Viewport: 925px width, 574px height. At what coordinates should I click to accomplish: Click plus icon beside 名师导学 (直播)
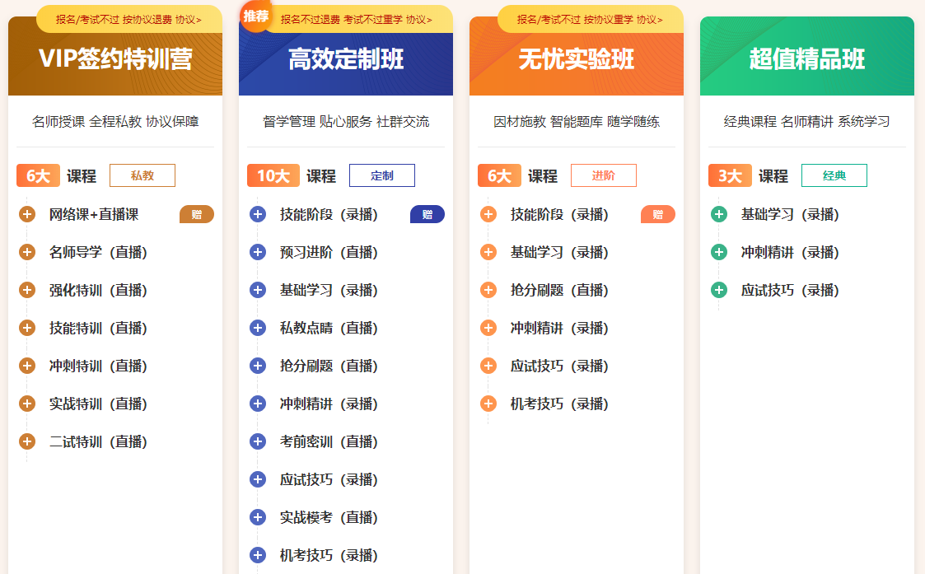click(x=27, y=252)
